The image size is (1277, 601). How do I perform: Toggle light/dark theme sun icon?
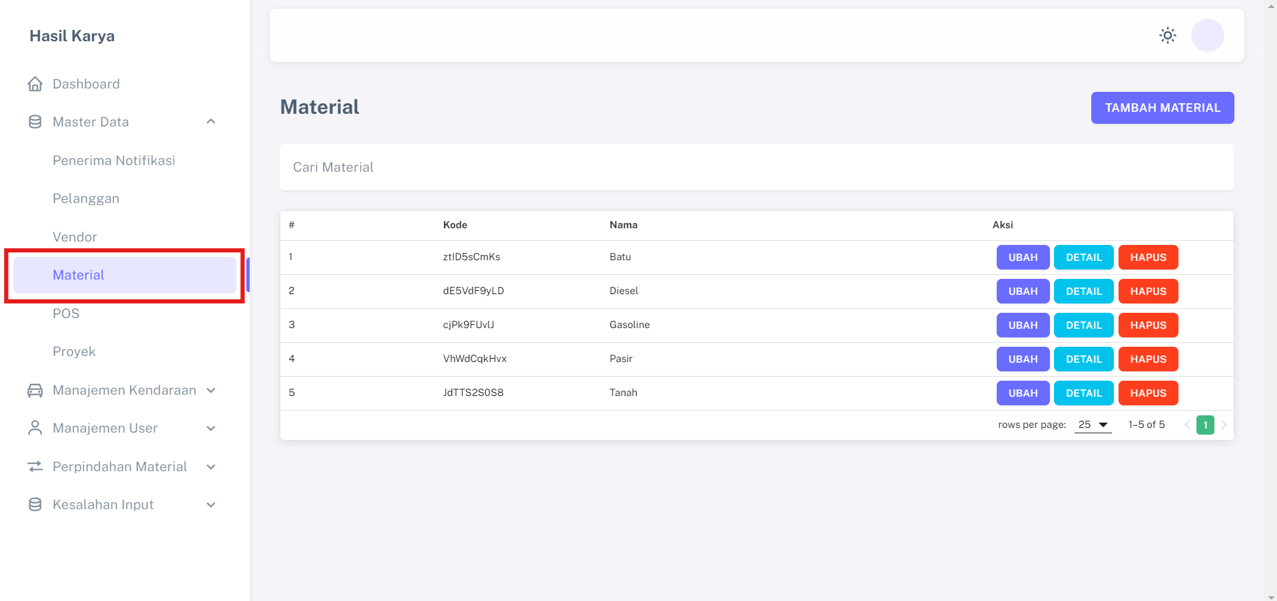(x=1167, y=35)
